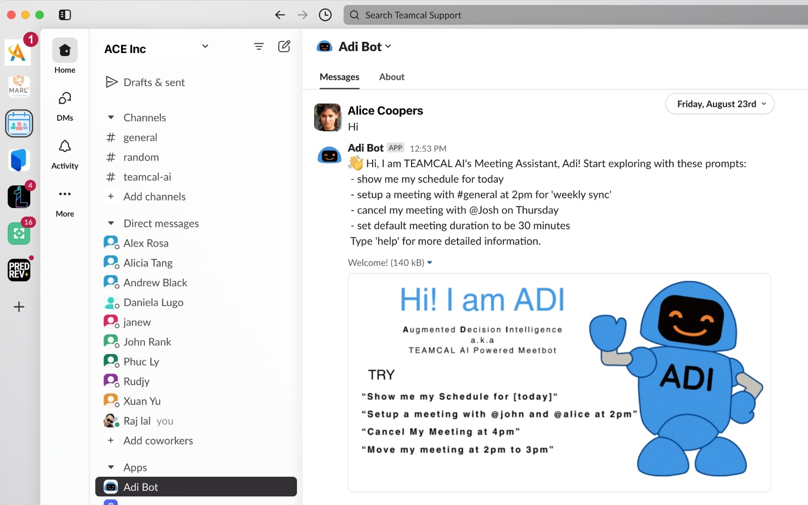Open the Hi! I am ADI image
The image size is (808, 505).
point(559,382)
